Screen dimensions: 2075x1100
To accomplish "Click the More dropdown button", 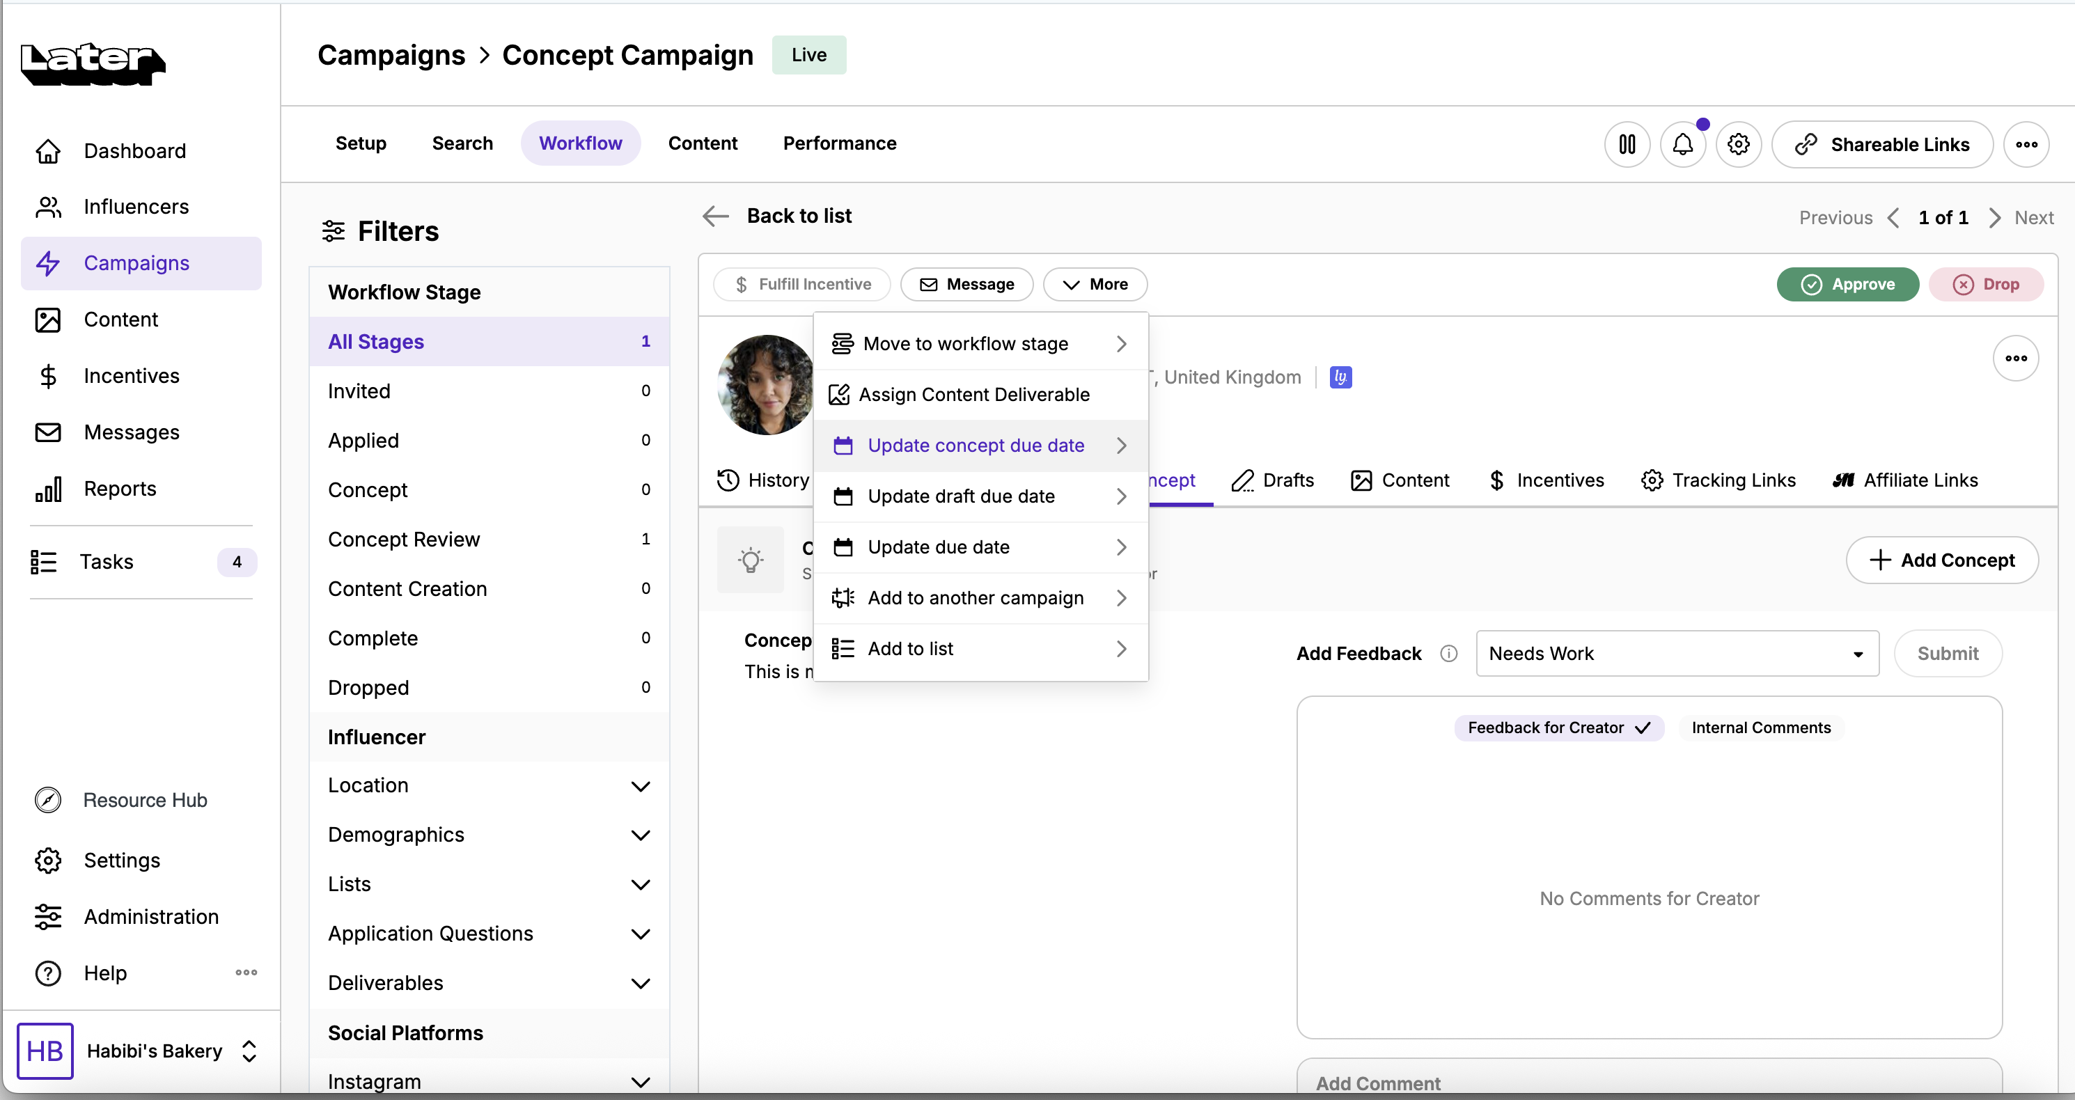I will tap(1095, 284).
